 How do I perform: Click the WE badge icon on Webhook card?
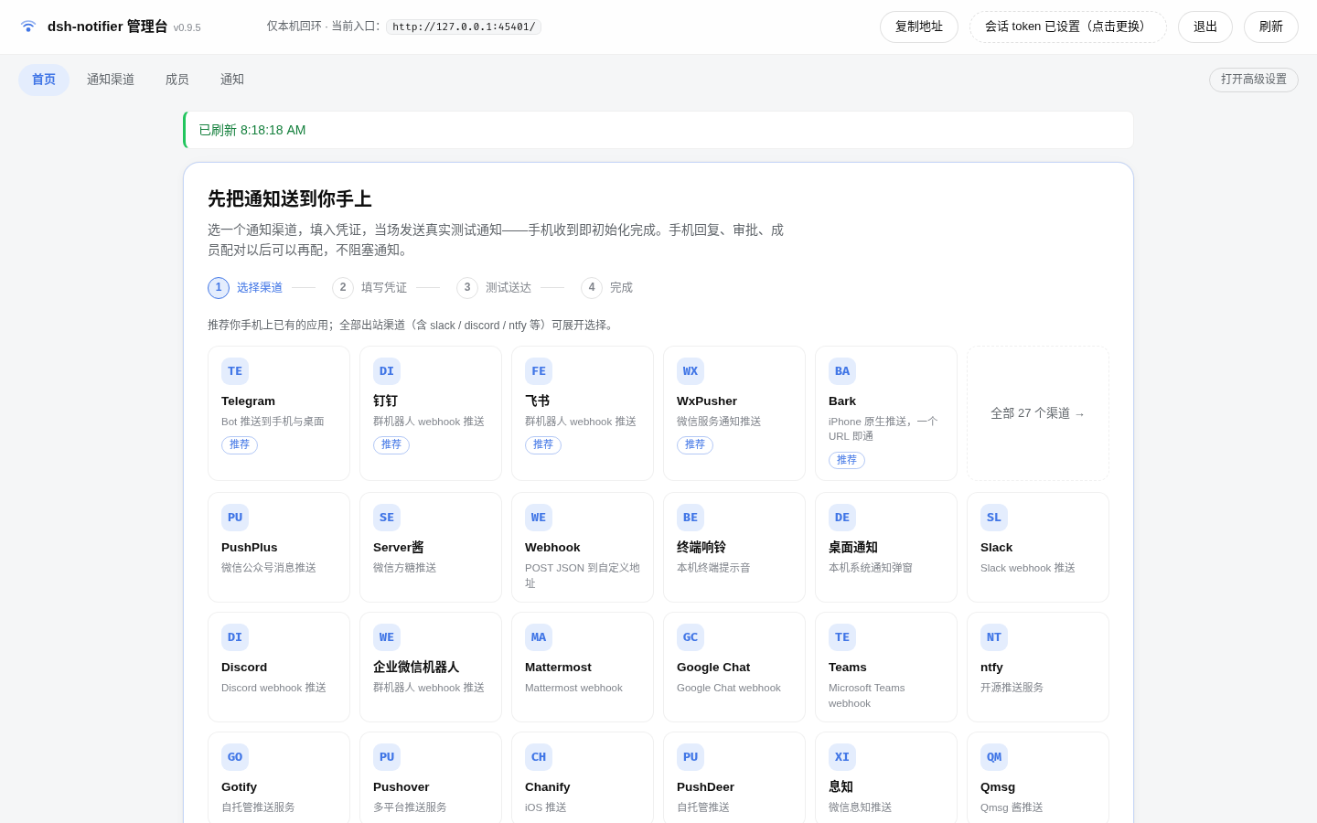[539, 518]
